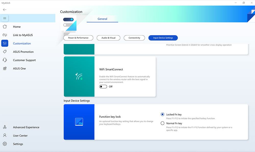The height and width of the screenshot is (152, 255).
Task: Open Advanced Experience in the sidebar
Action: (26, 127)
